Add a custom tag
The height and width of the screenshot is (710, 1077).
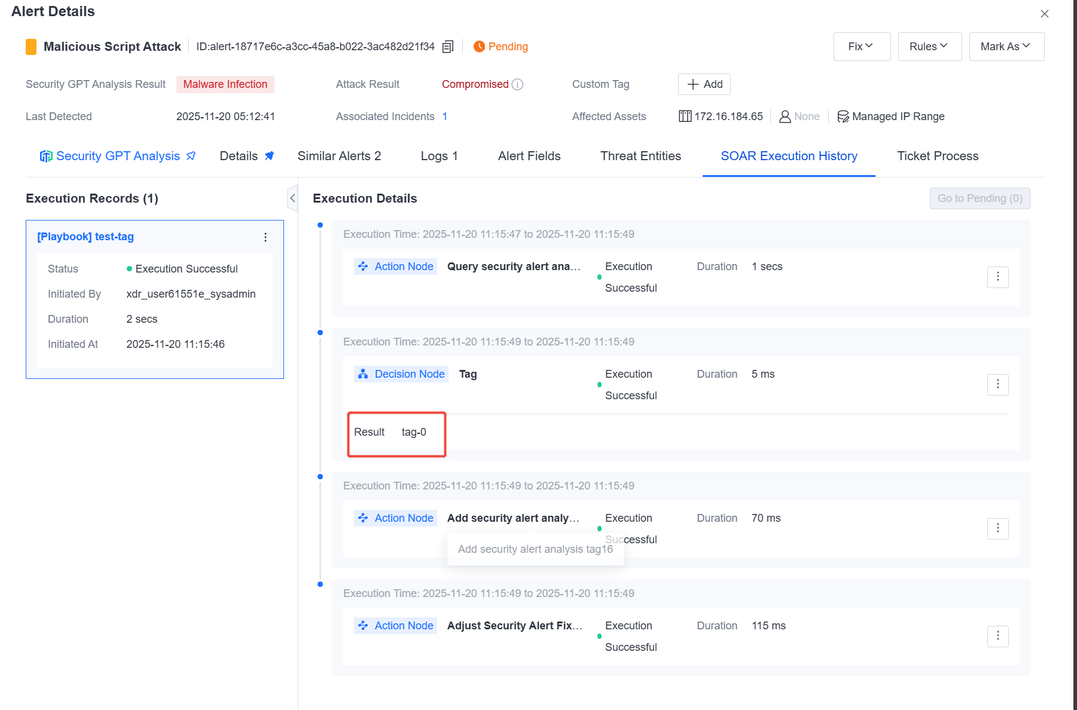click(704, 84)
